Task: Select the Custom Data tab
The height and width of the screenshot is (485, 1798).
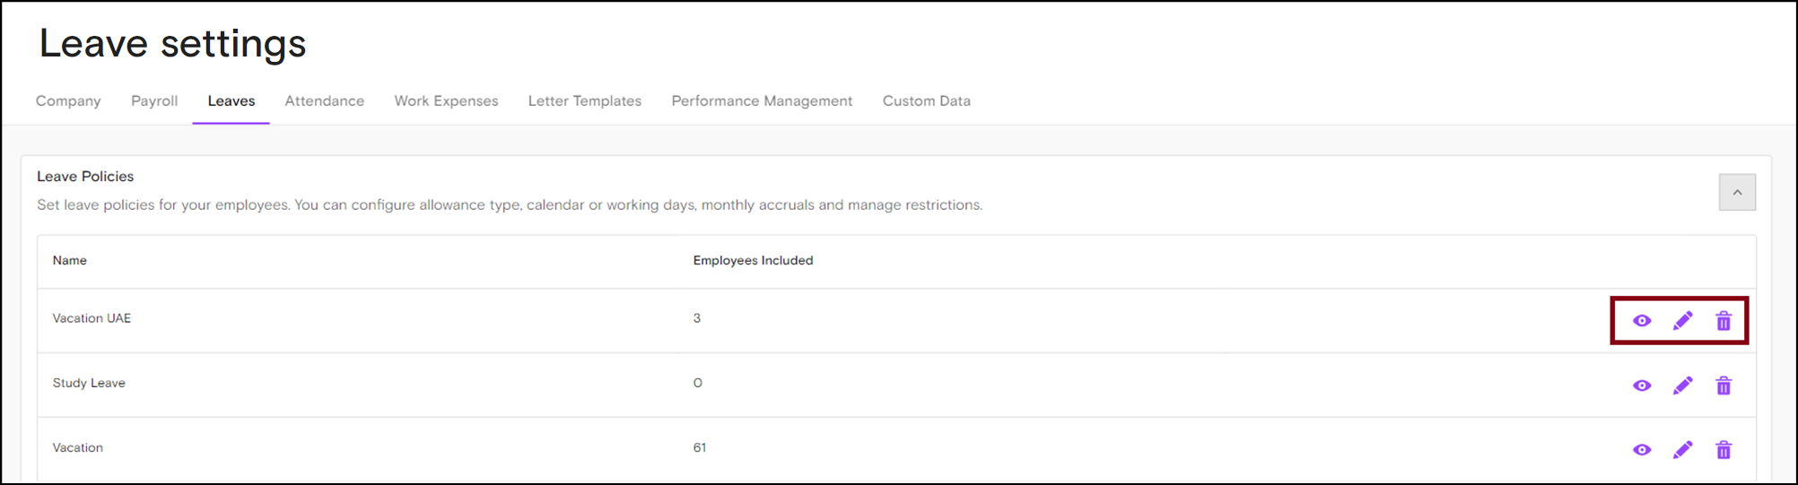Action: [x=926, y=101]
